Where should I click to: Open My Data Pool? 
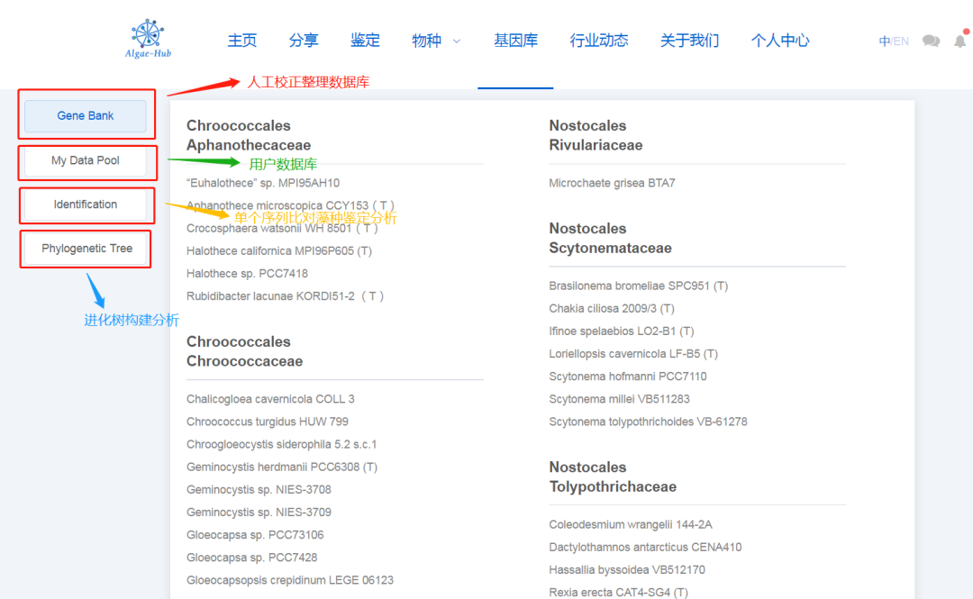[85, 162]
